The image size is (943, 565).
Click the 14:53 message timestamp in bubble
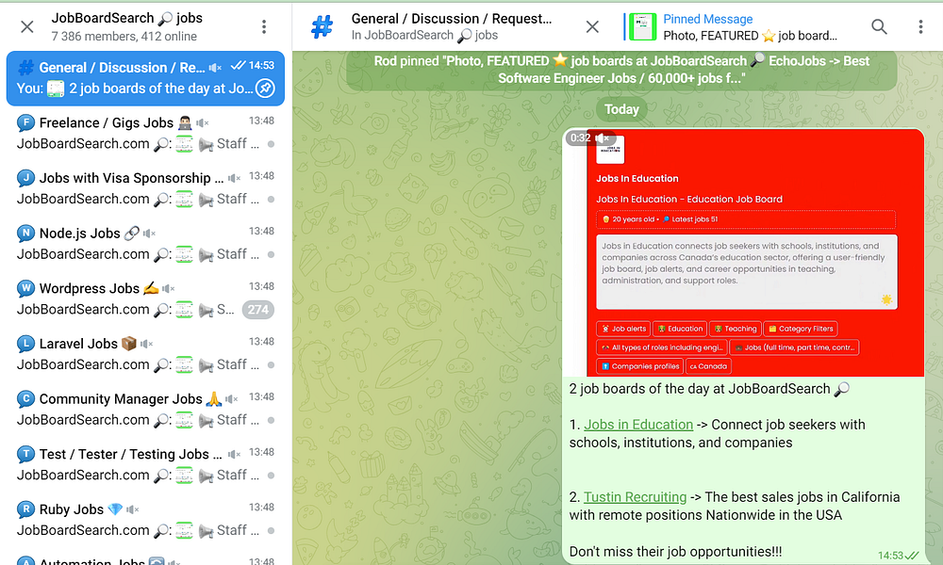[x=891, y=556]
